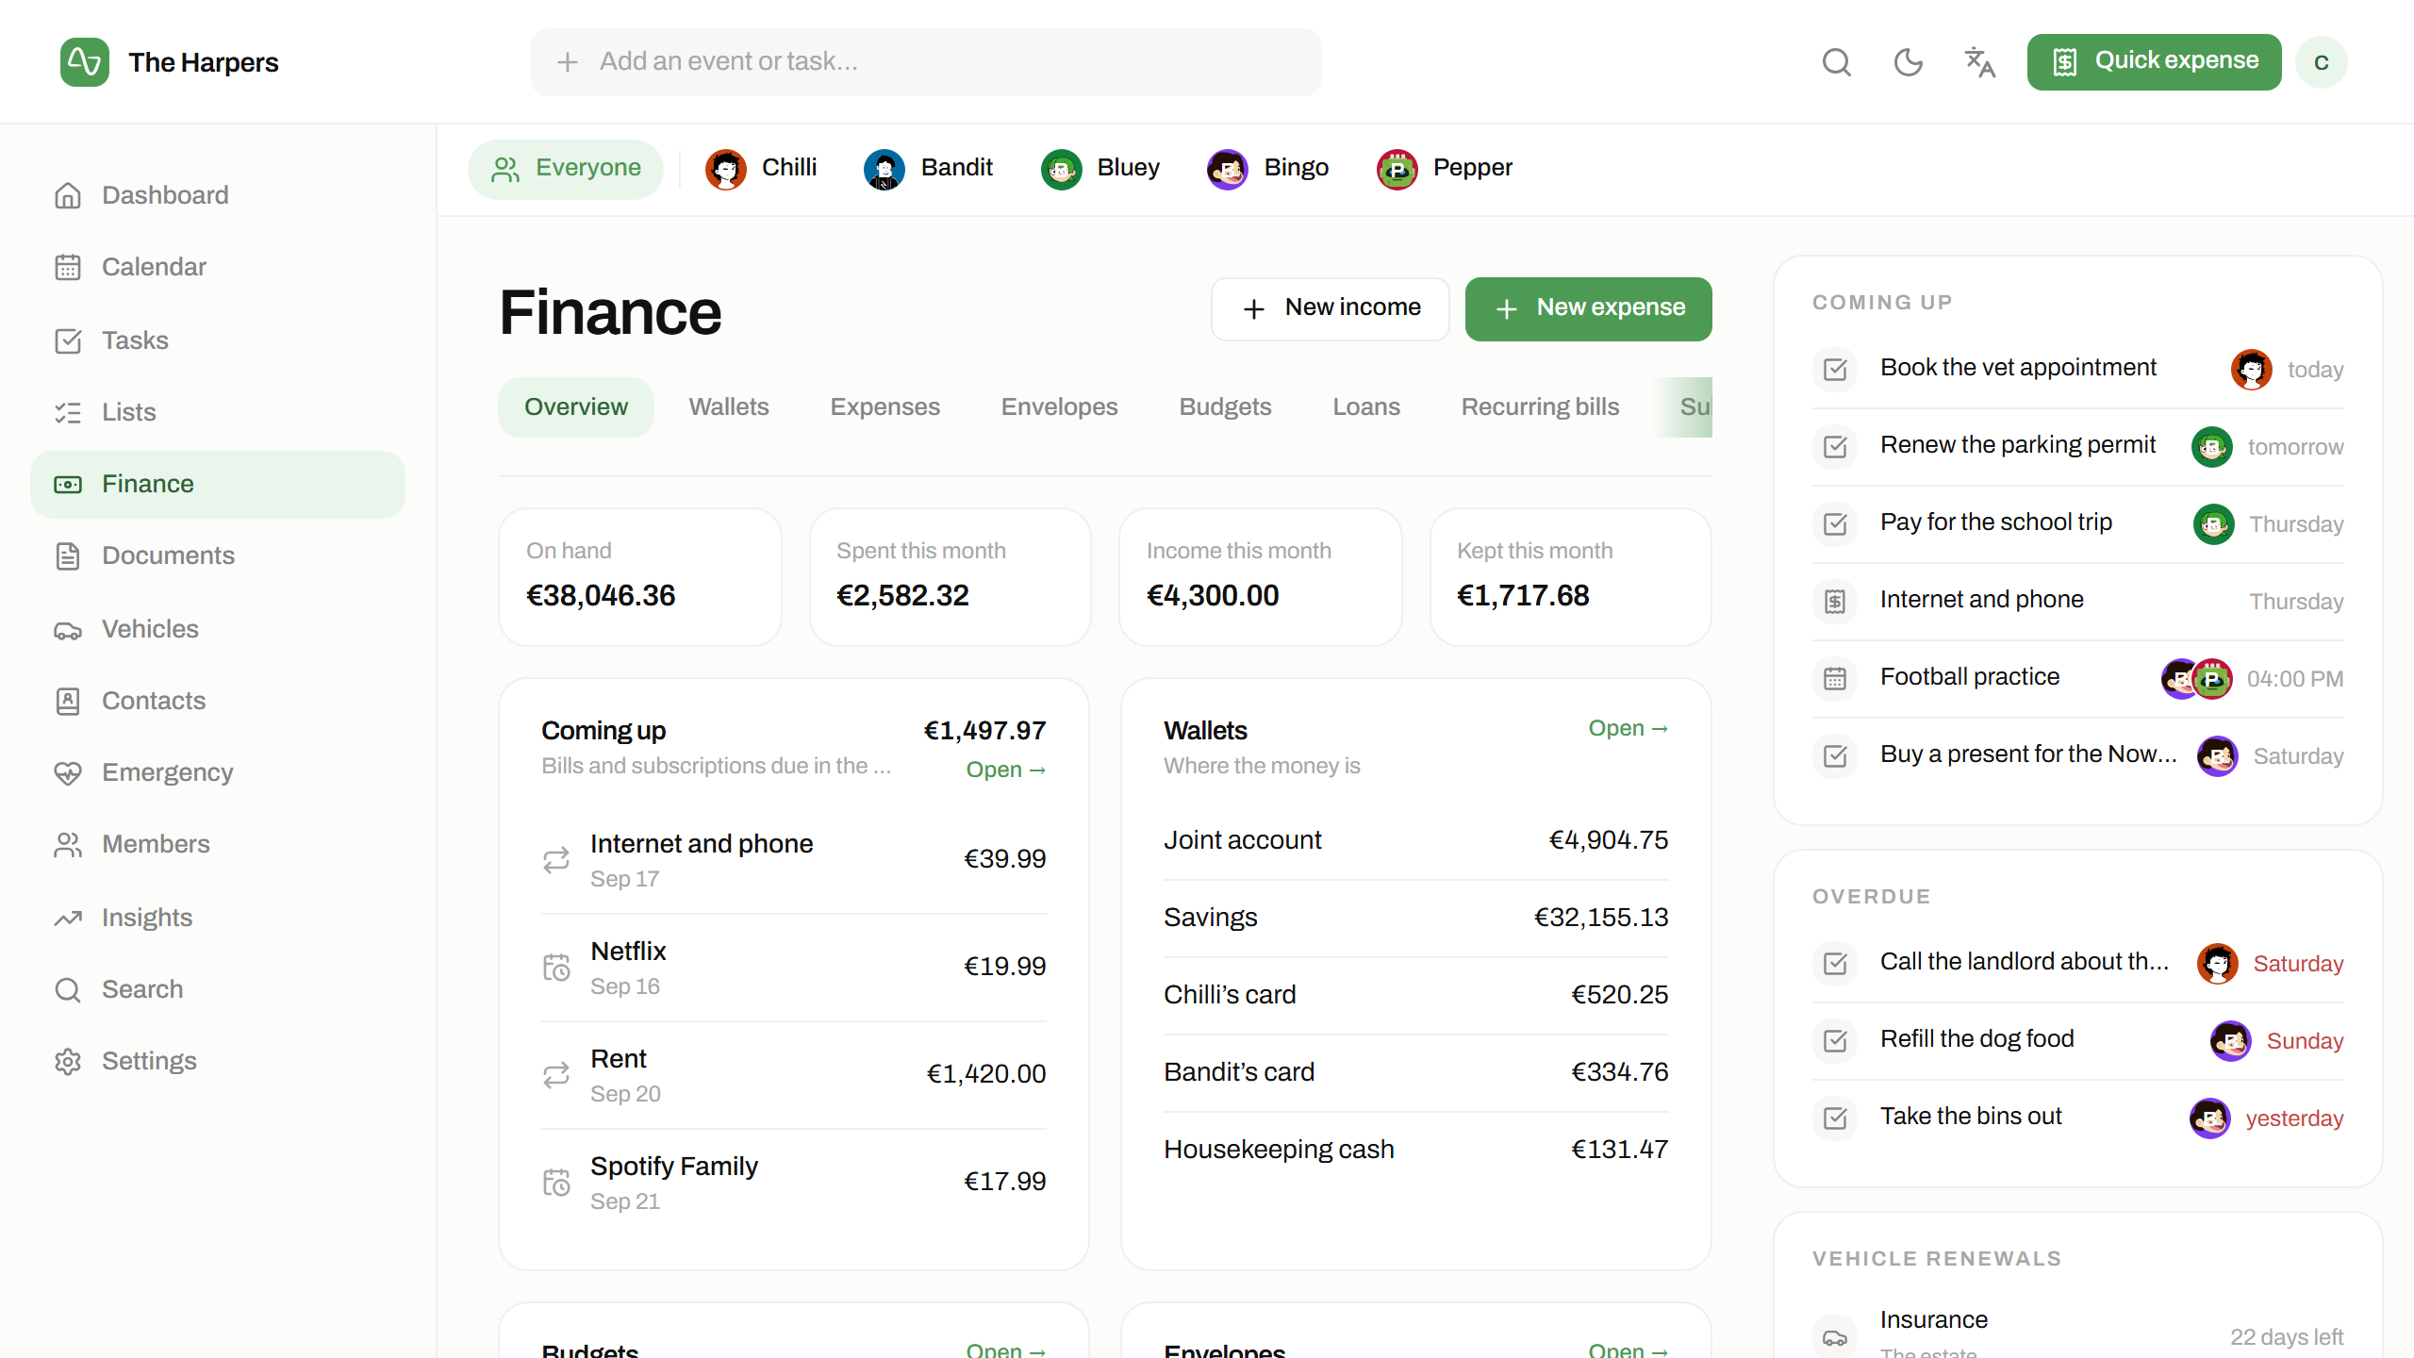
Task: Select the Savings wallet row
Action: pos(1415,918)
